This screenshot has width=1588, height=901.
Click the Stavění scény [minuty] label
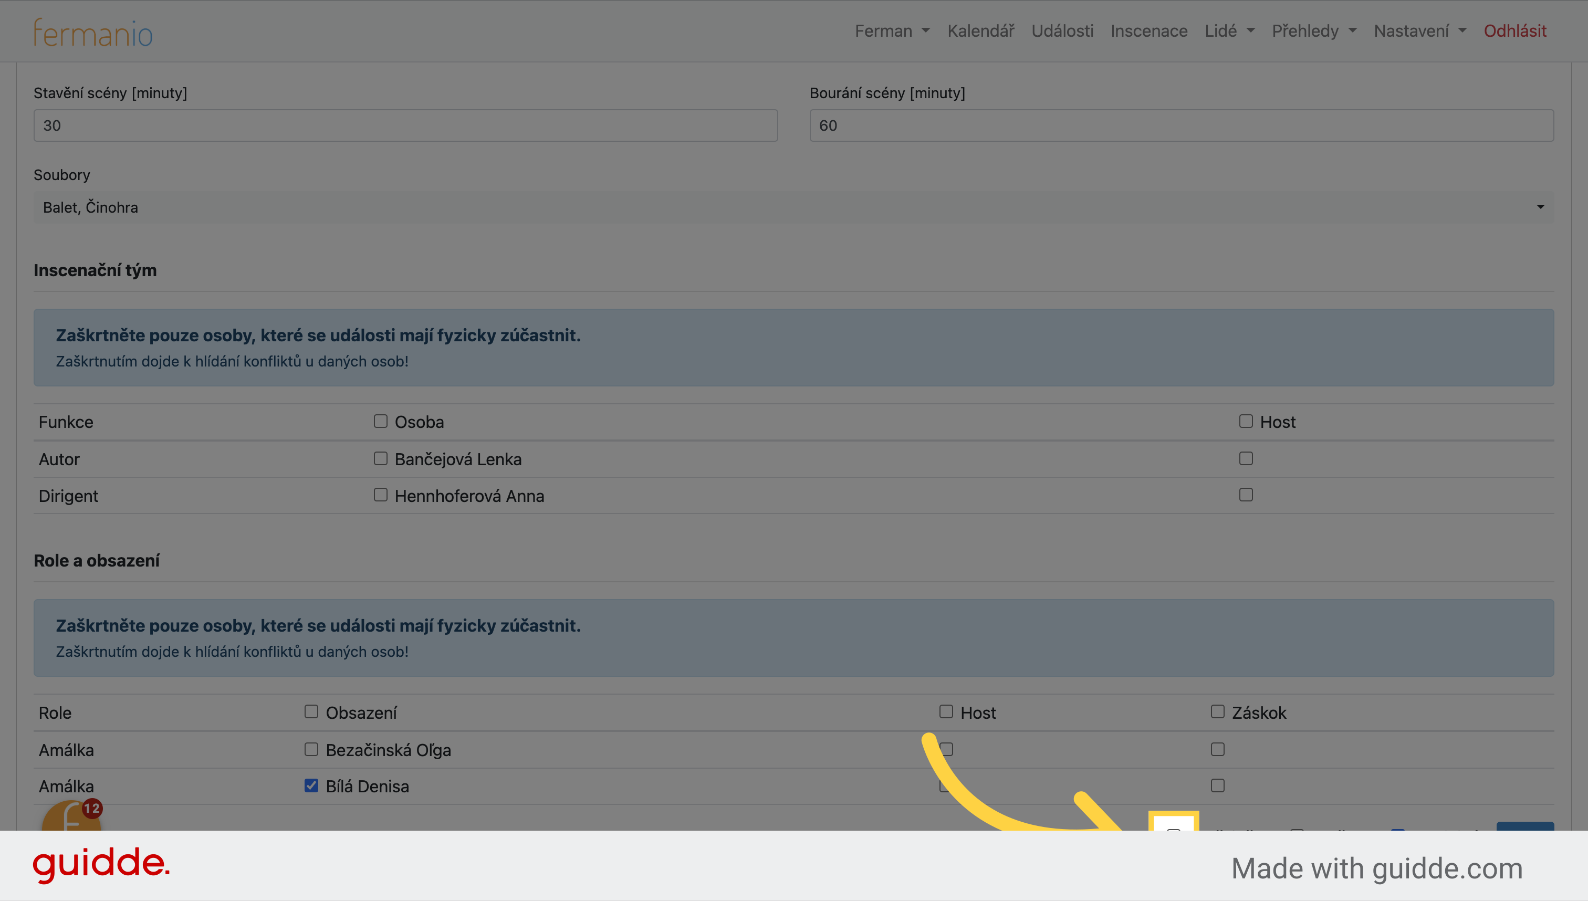pos(110,93)
